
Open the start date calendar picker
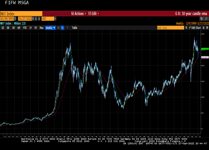click(15, 19)
